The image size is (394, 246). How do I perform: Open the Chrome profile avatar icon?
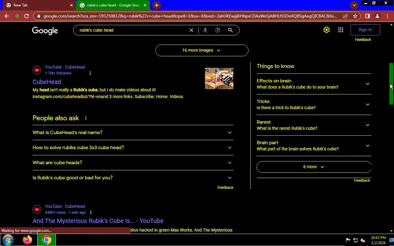coord(377,16)
